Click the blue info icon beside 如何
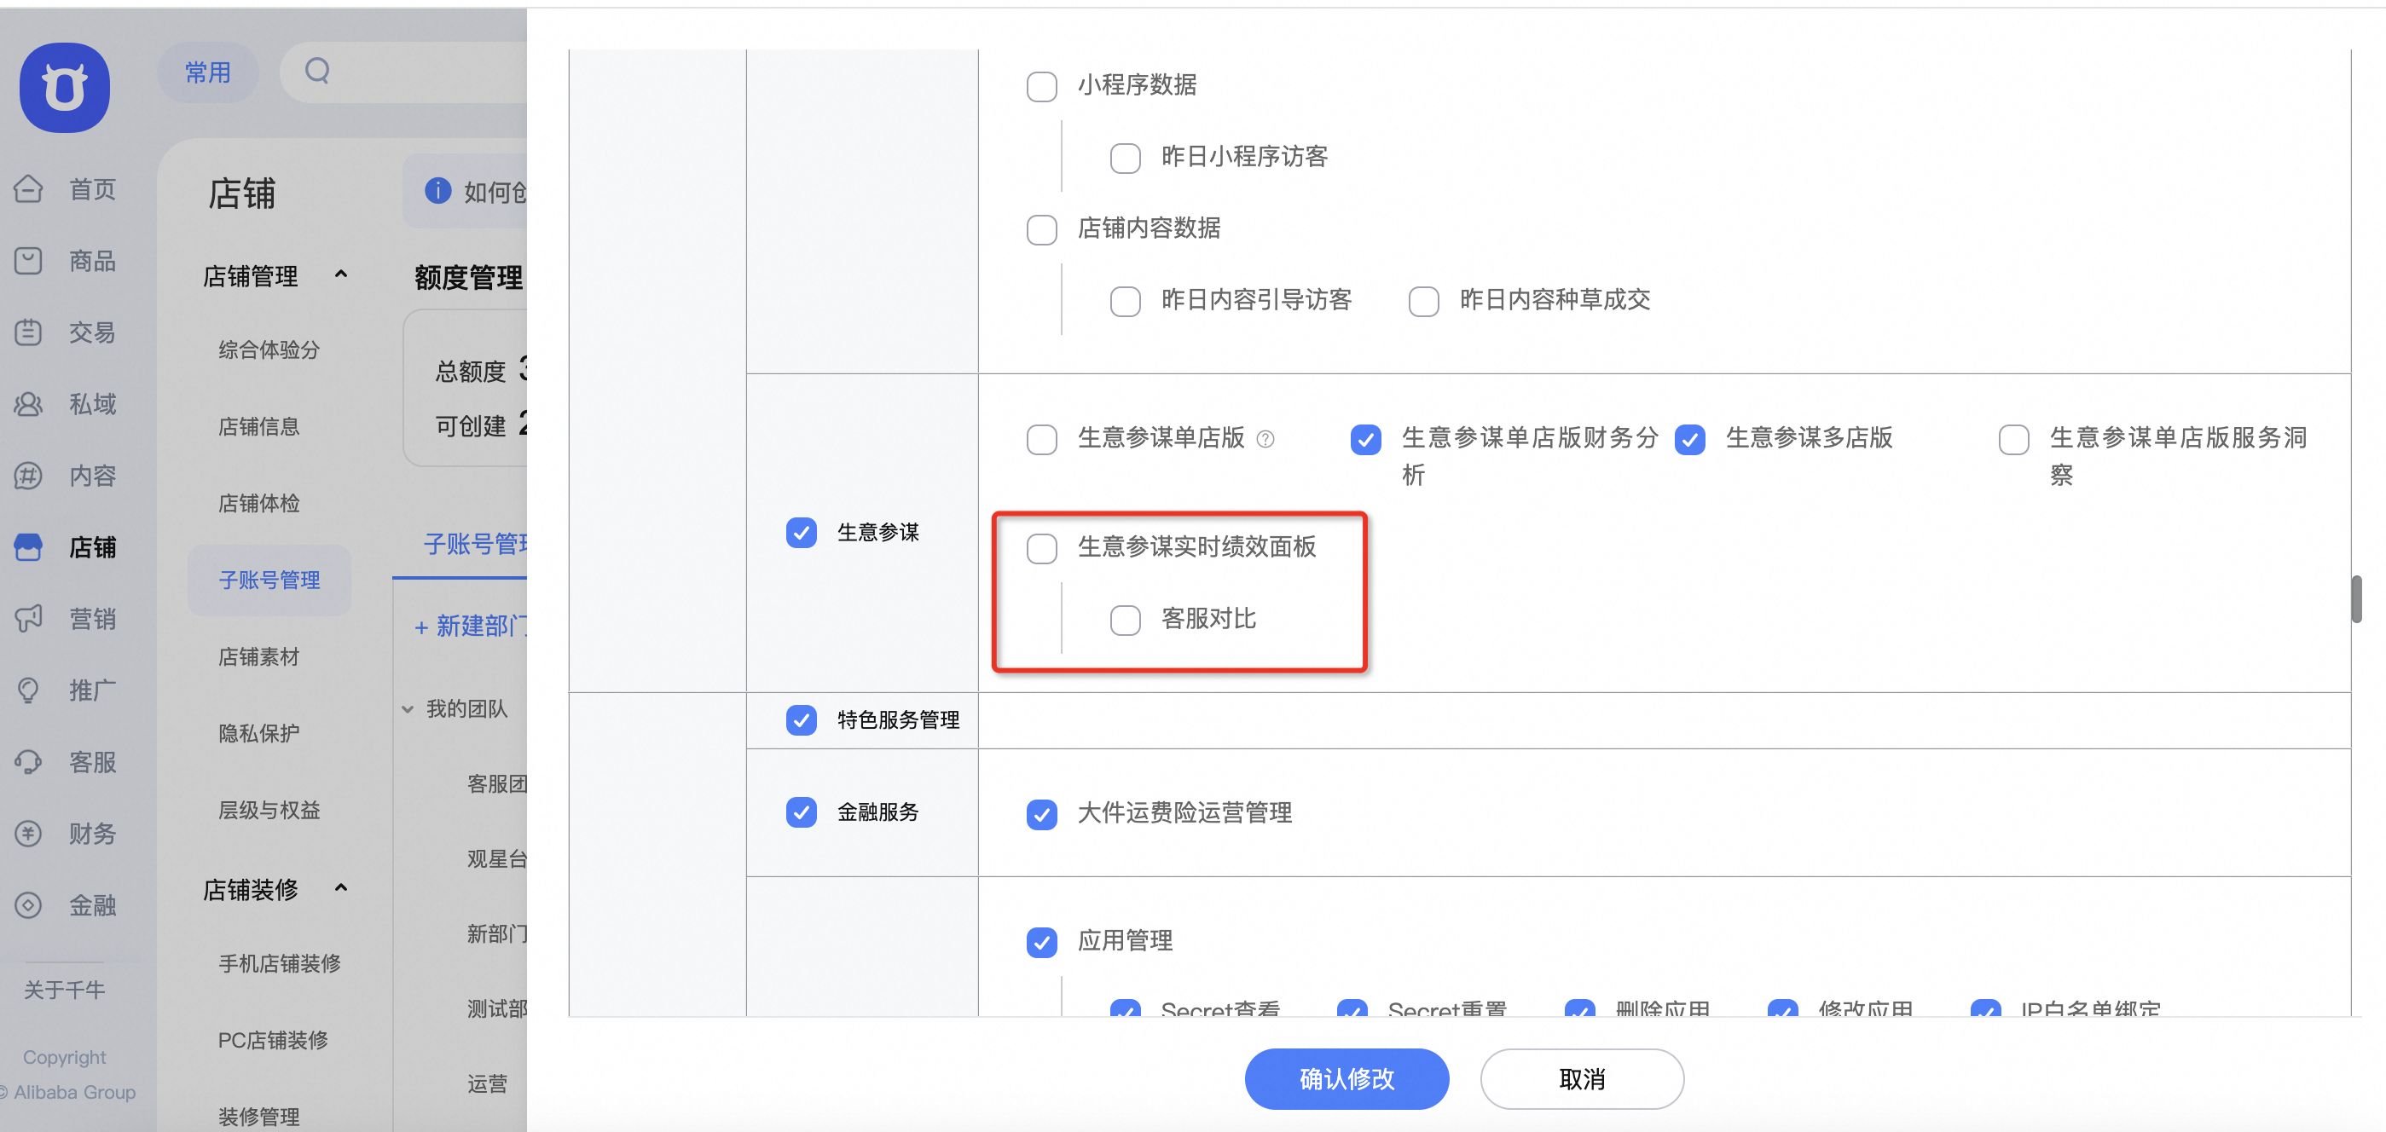The width and height of the screenshot is (2386, 1132). pos(437,191)
